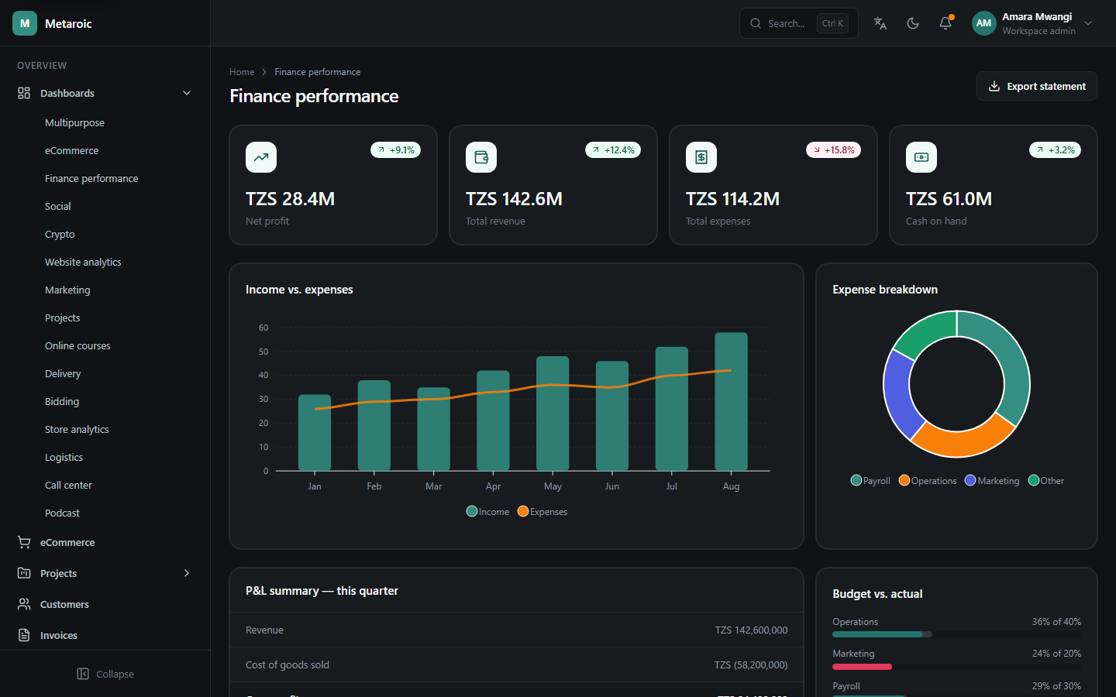This screenshot has height=697, width=1116.
Task: Expand the user profile chevron
Action: click(1088, 23)
